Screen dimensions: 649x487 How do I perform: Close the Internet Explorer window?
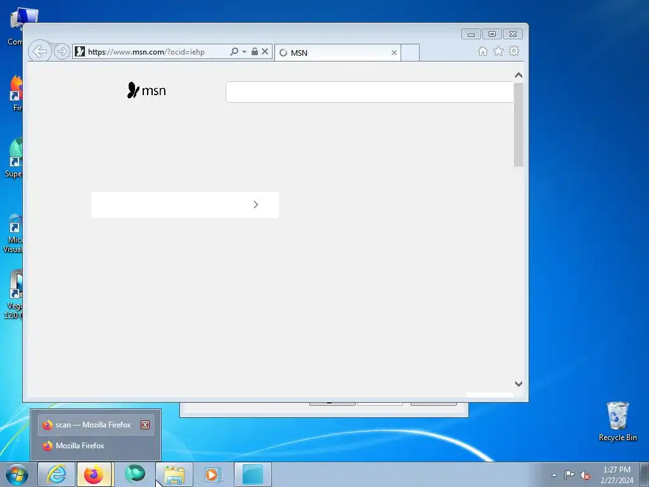[x=513, y=34]
